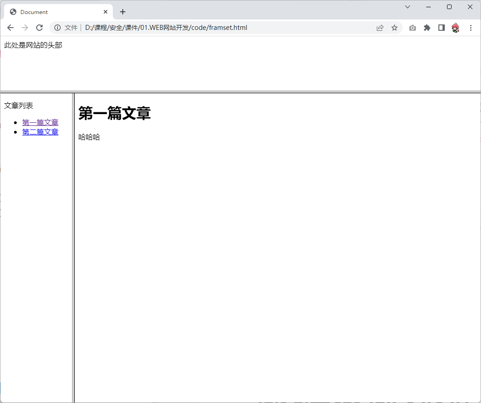Image resolution: width=481 pixels, height=403 pixels.
Task: Open a new tab
Action: point(123,12)
